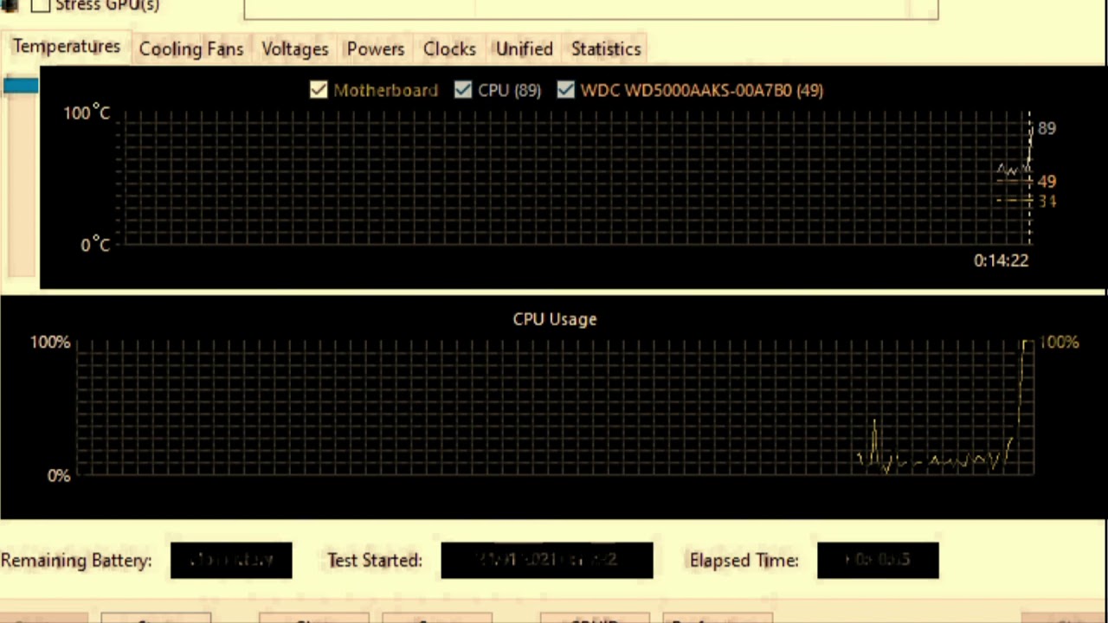The height and width of the screenshot is (623, 1108).
Task: Toggle the WDC WD5000AAKS-00A7B0 (49) checkbox
Action: tap(566, 90)
